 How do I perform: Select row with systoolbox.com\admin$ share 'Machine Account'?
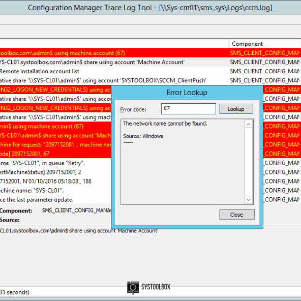tap(150, 62)
